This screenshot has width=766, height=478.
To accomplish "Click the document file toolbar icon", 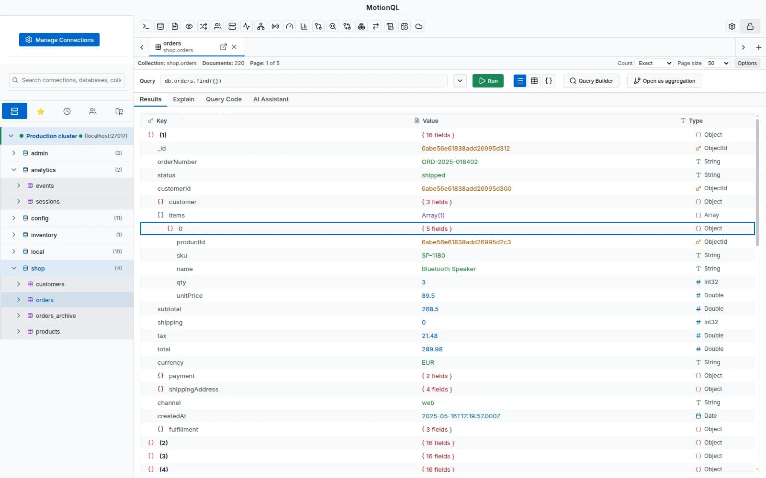I will (x=175, y=26).
